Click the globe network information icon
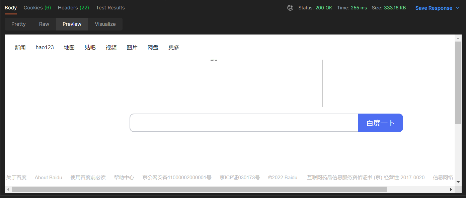The image size is (466, 198). coord(290,8)
